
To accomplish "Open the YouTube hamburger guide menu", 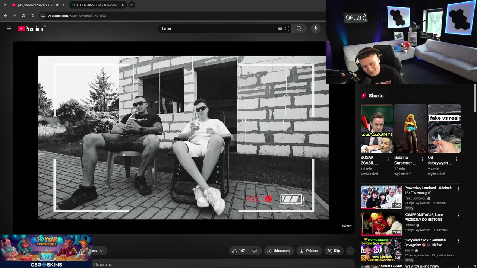I will [x=9, y=28].
